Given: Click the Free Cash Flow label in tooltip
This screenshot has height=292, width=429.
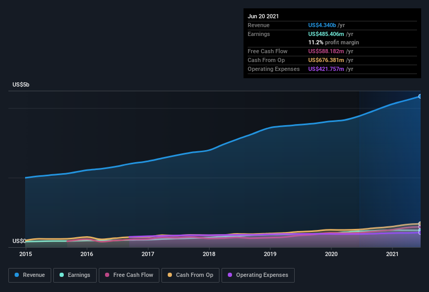Looking at the screenshot, I should coord(268,51).
